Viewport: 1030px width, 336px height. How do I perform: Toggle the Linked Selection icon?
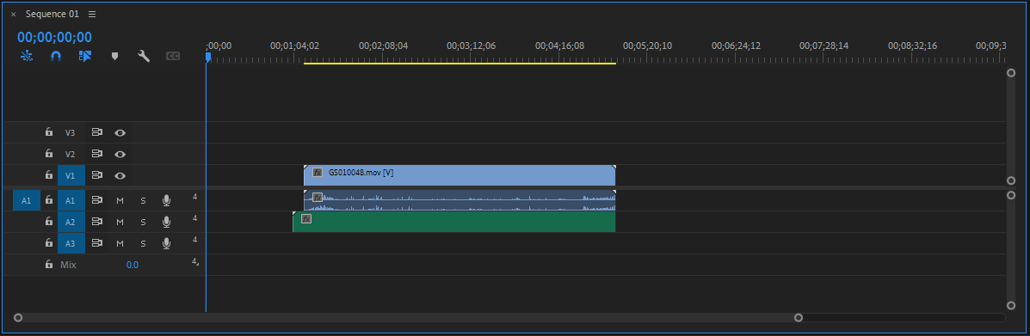click(84, 57)
